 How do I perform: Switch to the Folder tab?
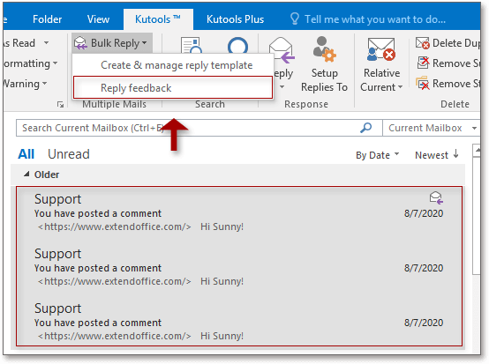pyautogui.click(x=47, y=19)
